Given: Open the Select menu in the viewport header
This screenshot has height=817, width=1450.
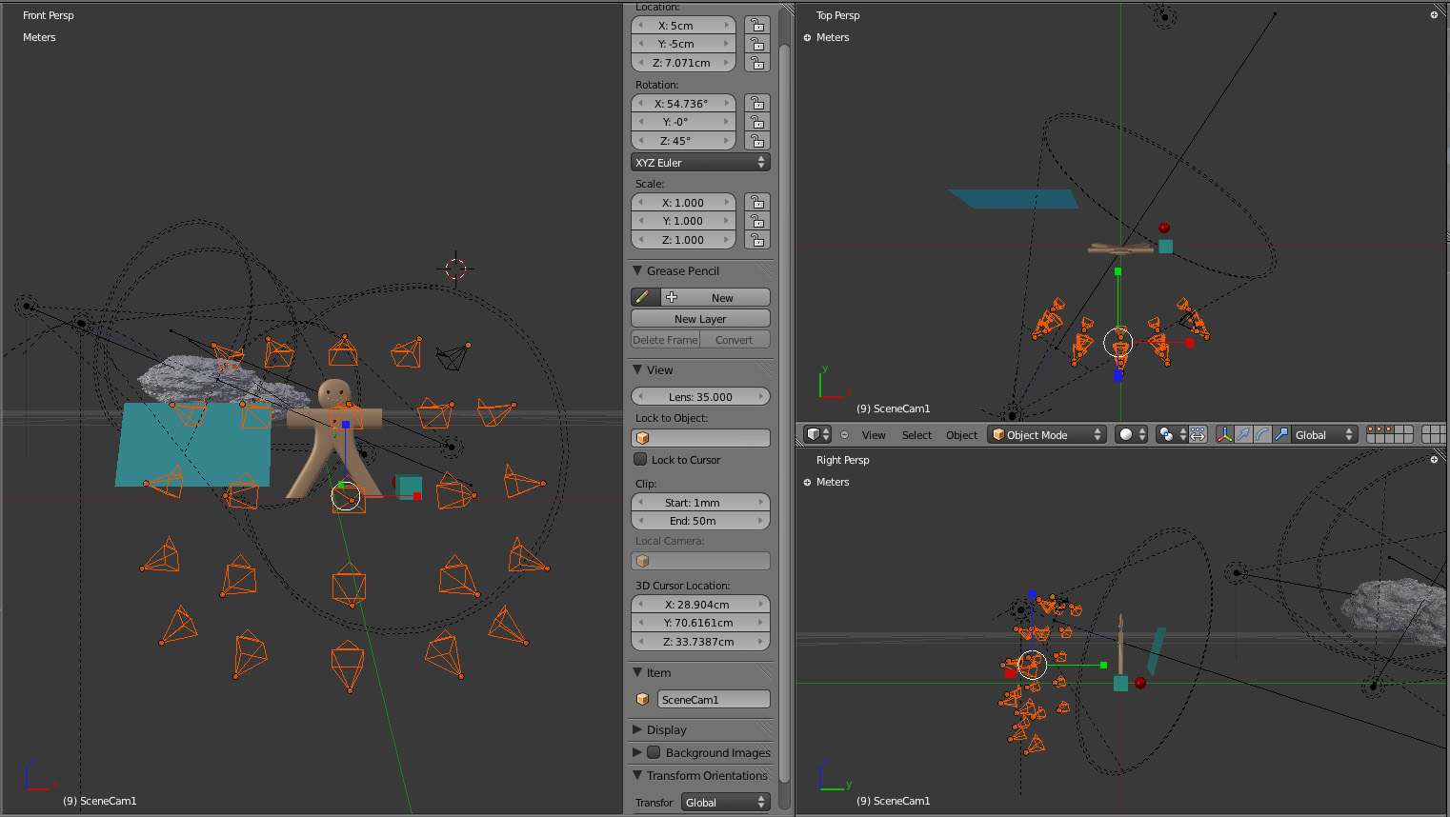Looking at the screenshot, I should [x=916, y=435].
